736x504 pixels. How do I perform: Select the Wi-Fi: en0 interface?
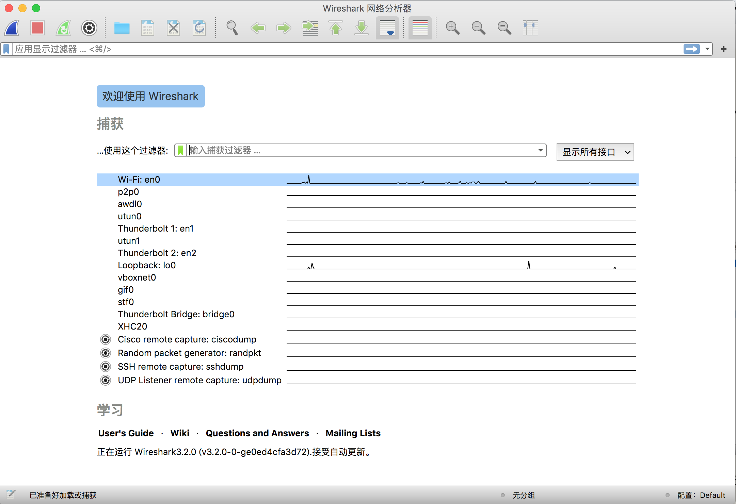139,180
